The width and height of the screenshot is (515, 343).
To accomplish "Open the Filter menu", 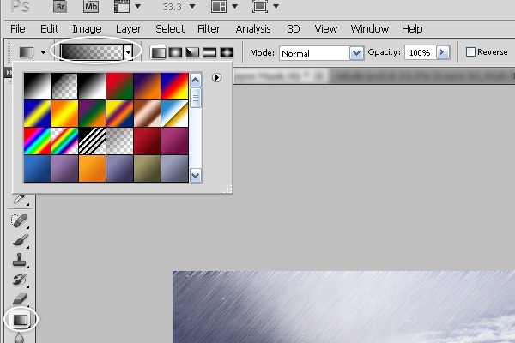I will point(209,28).
